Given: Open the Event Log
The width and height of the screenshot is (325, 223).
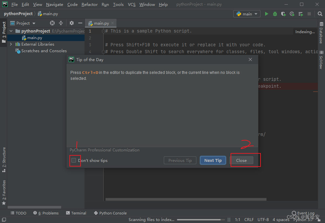Looking at the screenshot, I should (303, 213).
